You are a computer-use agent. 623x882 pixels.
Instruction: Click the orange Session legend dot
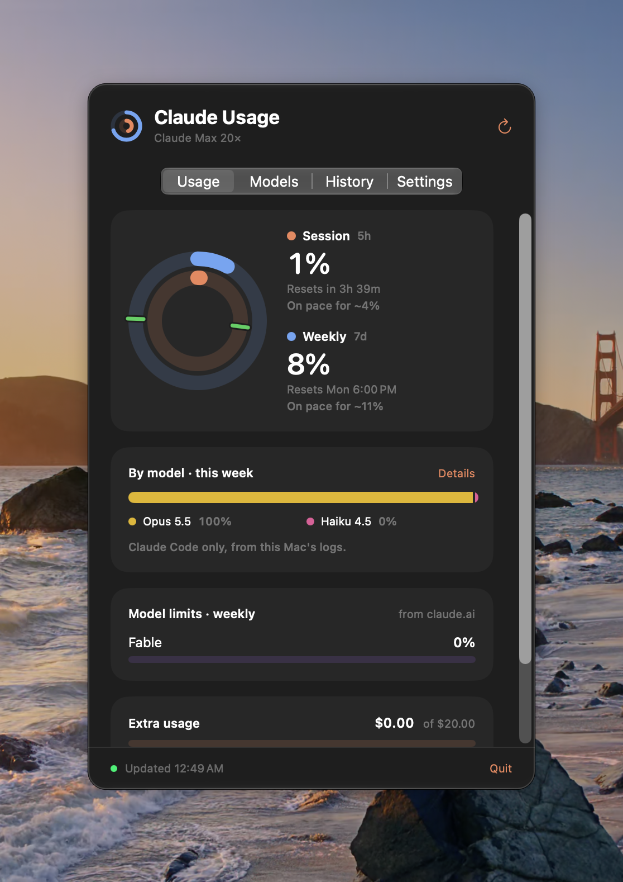(291, 236)
